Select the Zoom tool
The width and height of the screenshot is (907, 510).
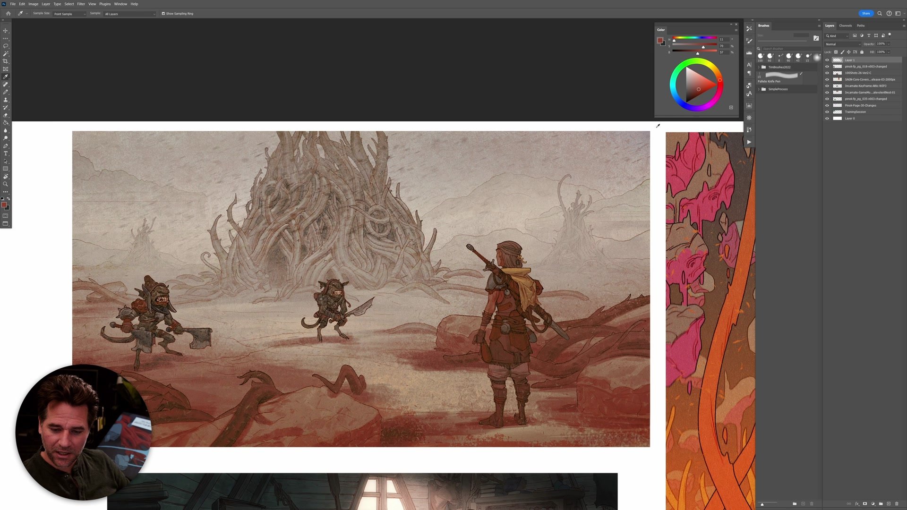point(6,184)
